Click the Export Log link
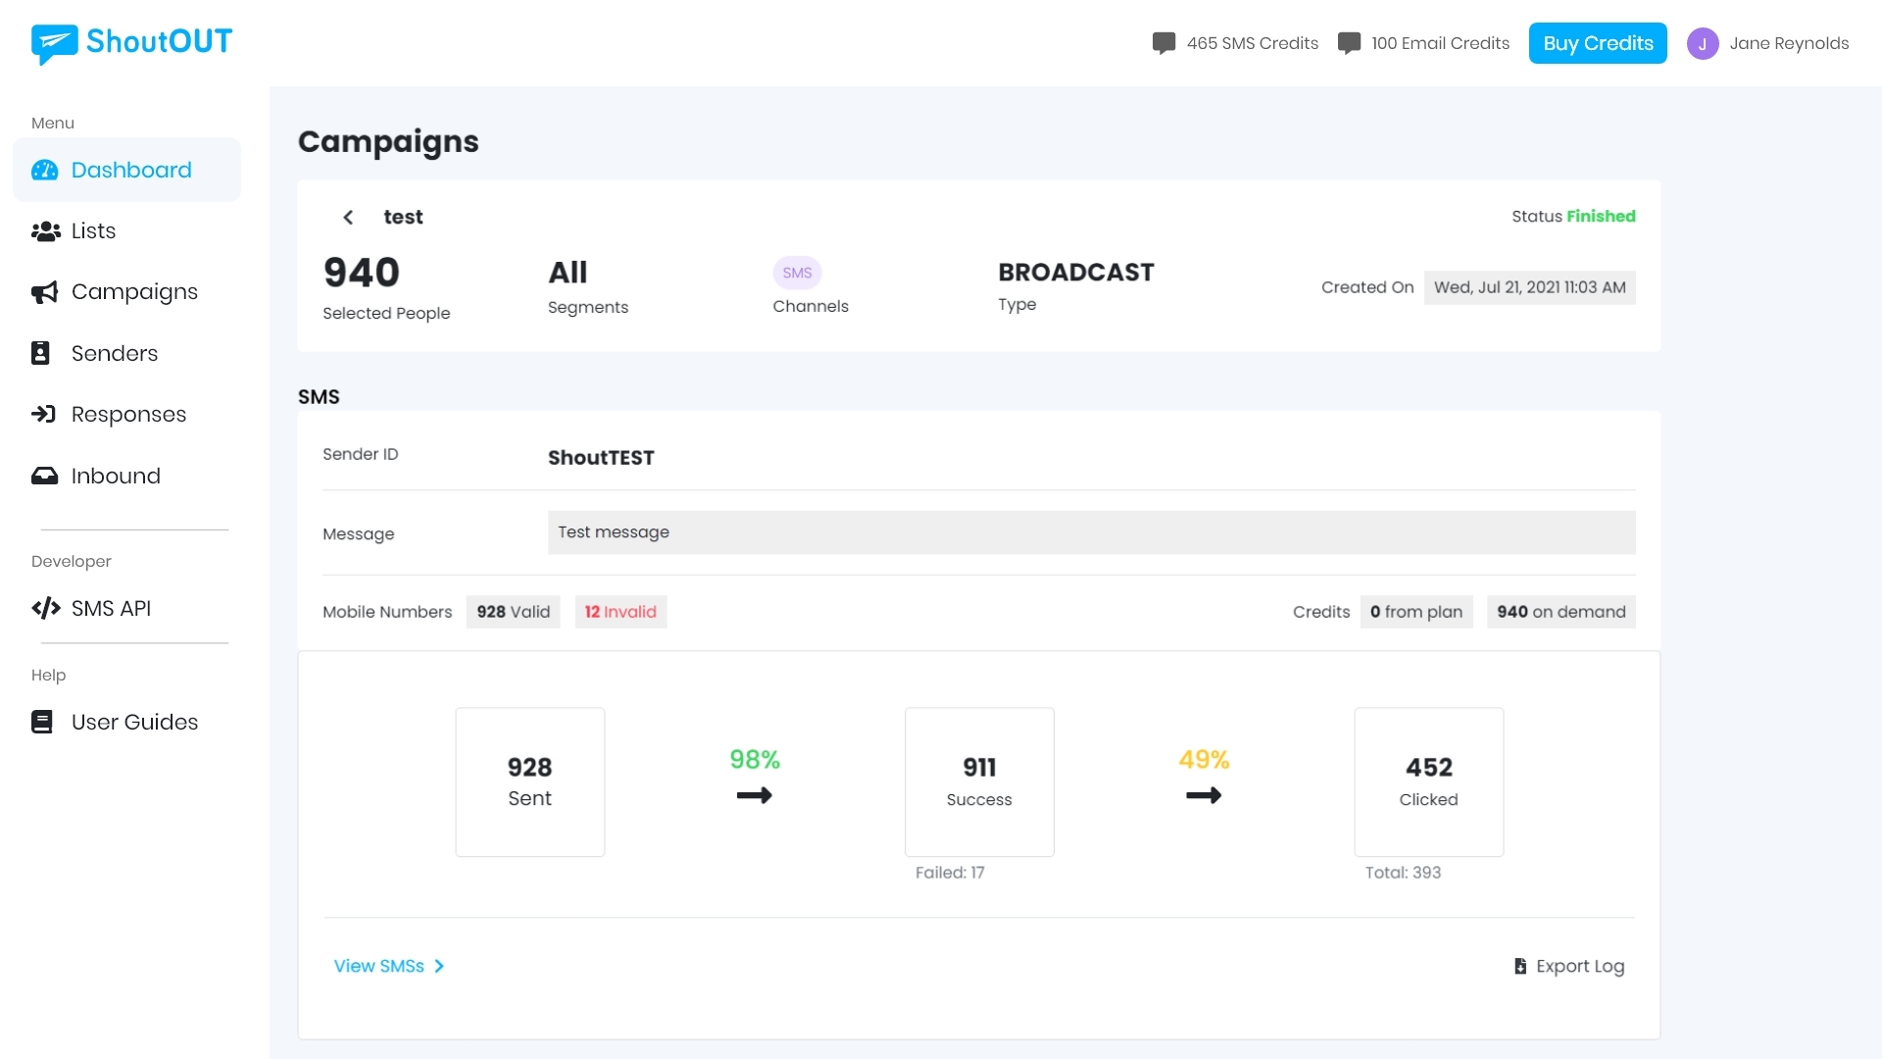1882x1059 pixels. [x=1579, y=966]
